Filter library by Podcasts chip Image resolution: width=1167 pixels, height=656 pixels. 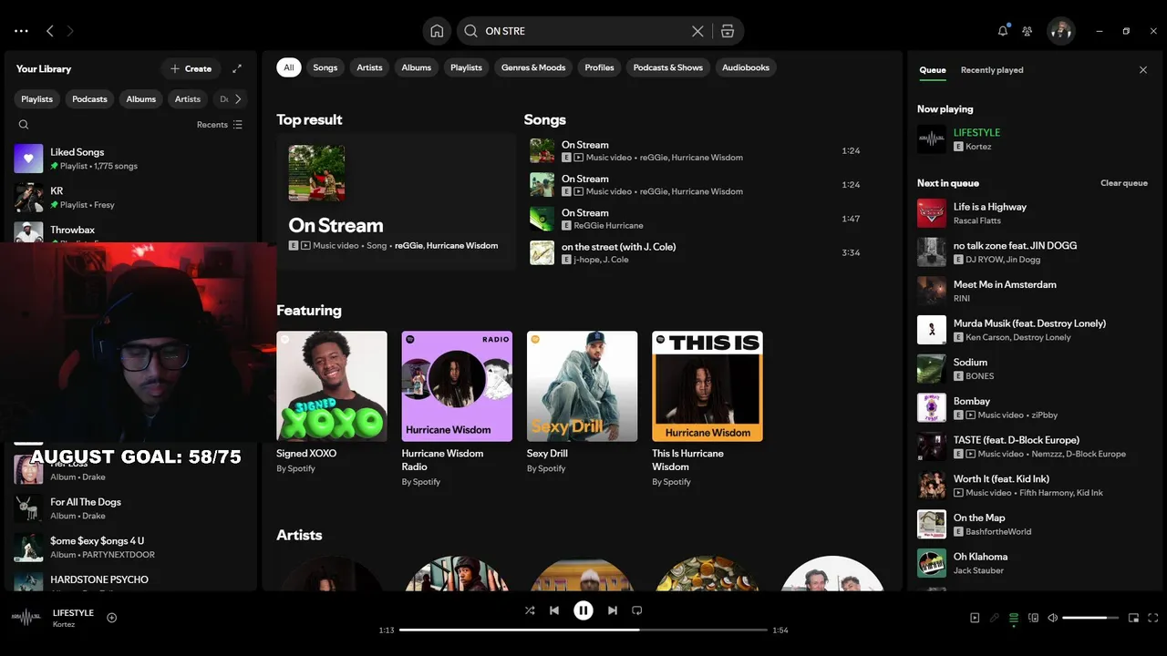(x=89, y=99)
